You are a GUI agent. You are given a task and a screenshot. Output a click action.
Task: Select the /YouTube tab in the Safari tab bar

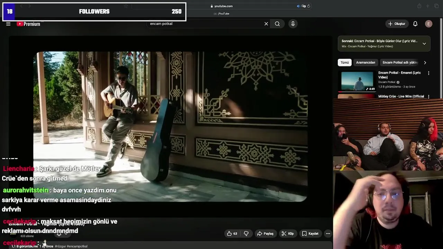click(221, 14)
